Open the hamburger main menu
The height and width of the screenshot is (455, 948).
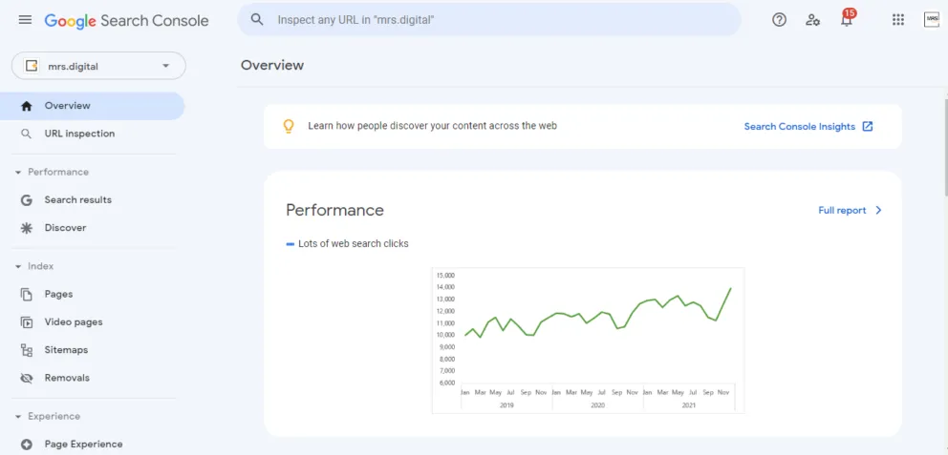point(25,20)
